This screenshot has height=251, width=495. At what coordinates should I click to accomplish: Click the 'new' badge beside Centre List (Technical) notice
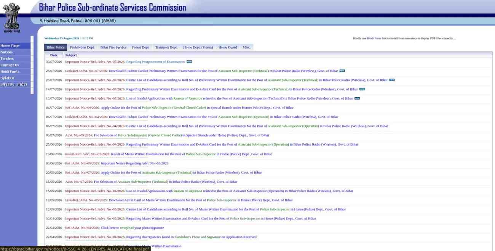point(392,80)
